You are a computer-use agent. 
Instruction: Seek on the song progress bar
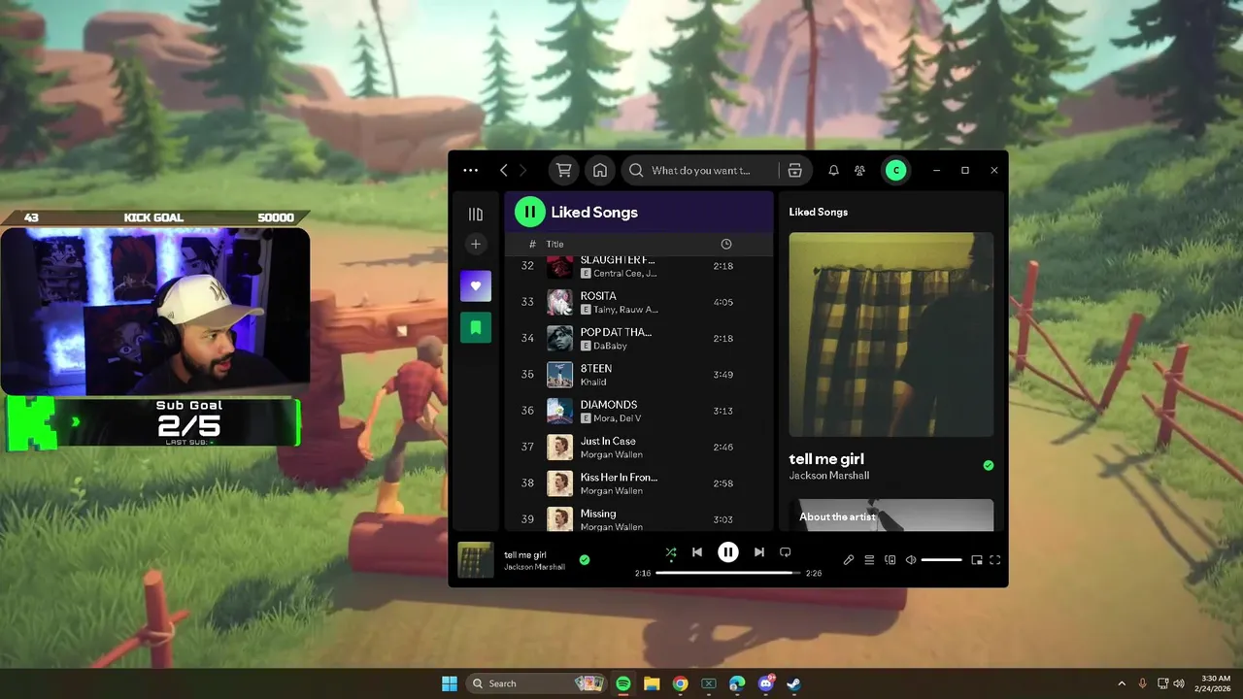point(728,573)
